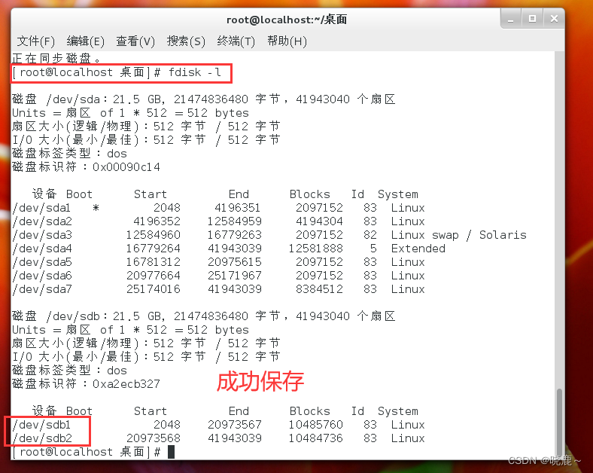Click the Start value 16781312 on sda5 row
The height and width of the screenshot is (473, 593).
[x=154, y=262]
